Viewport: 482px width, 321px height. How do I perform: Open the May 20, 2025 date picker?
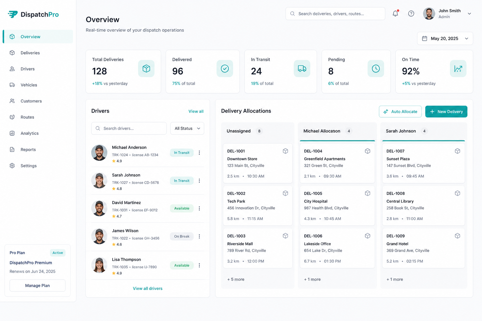[x=445, y=38]
